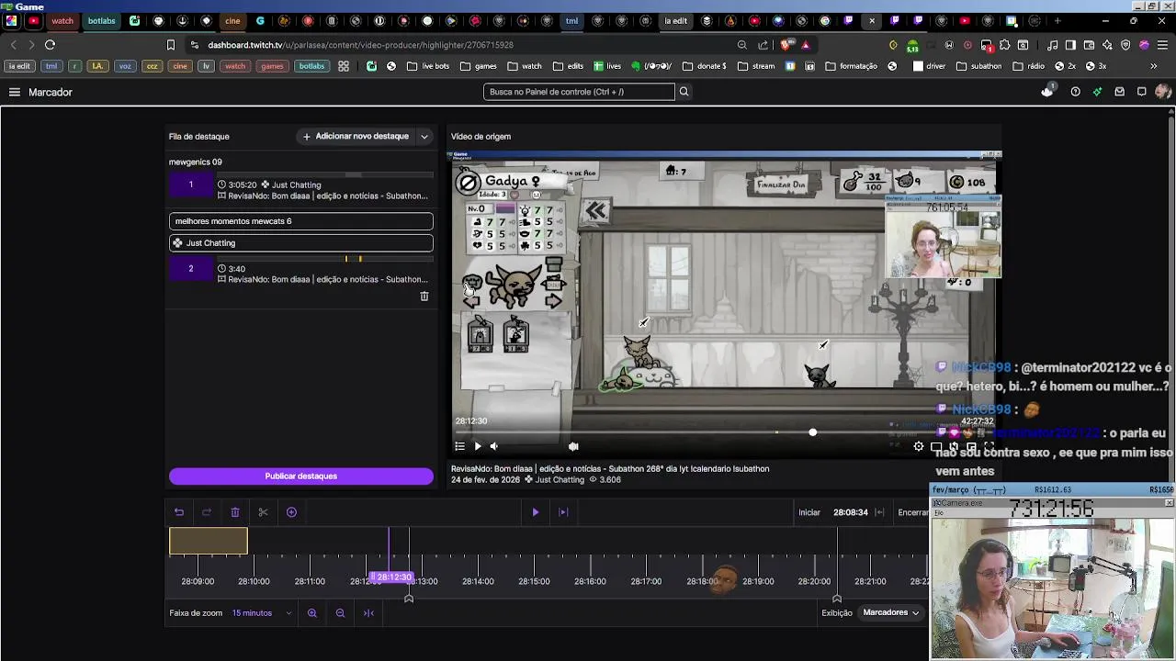Click the source video seek handle
1176x661 pixels.
point(813,432)
